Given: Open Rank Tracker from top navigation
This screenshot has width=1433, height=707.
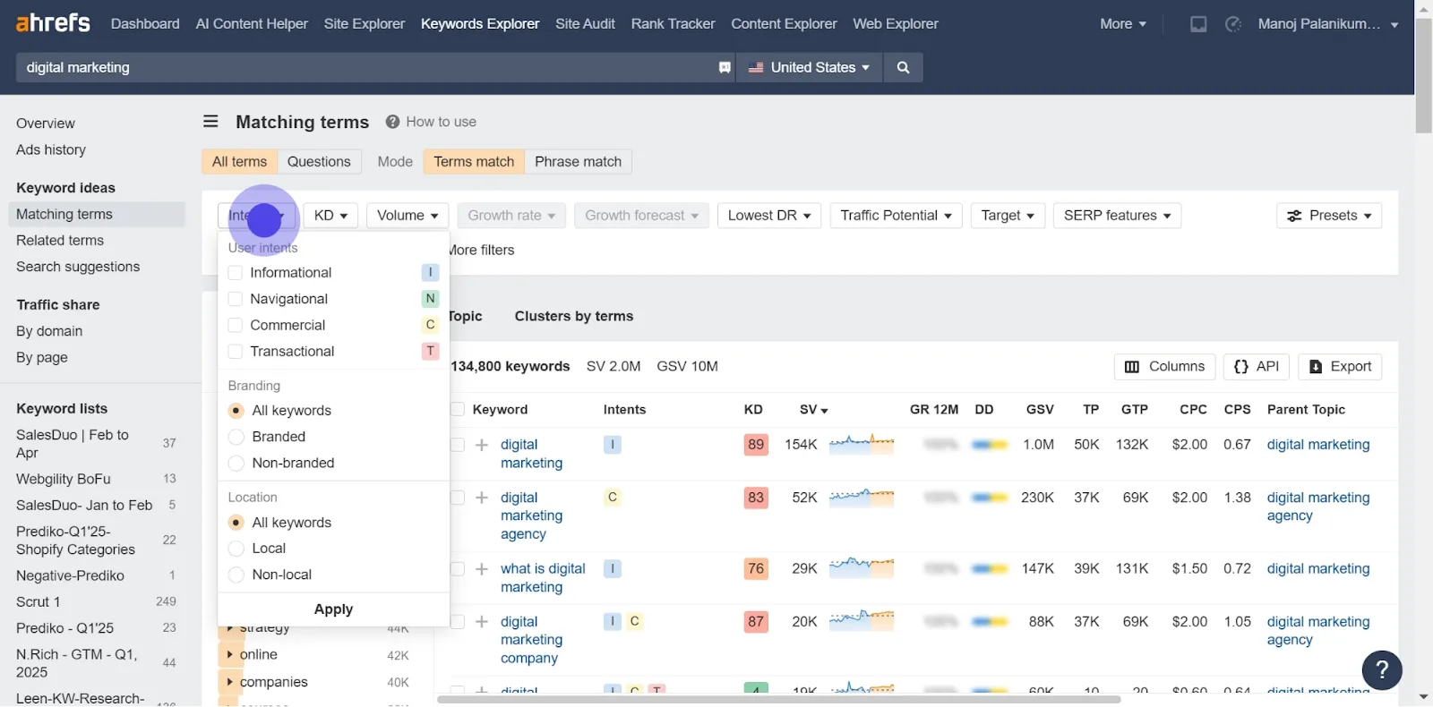Looking at the screenshot, I should (x=673, y=24).
